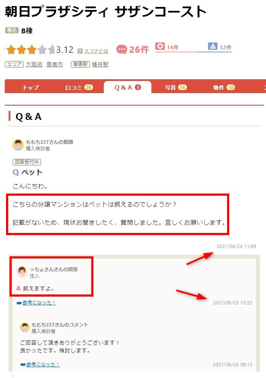This screenshot has width=266, height=378.
Task: Mark the ももち227 comment as 参考になった
Action: [x=43, y=365]
